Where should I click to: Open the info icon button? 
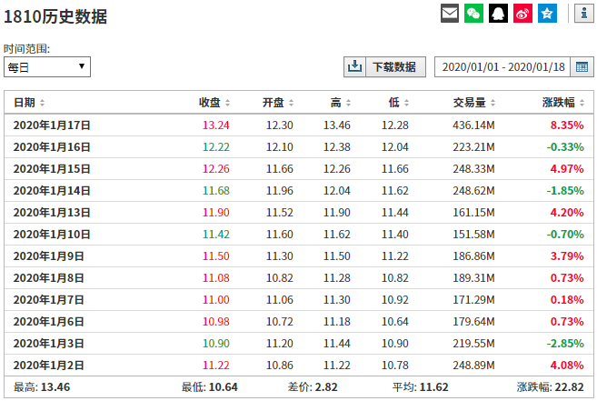click(x=583, y=14)
